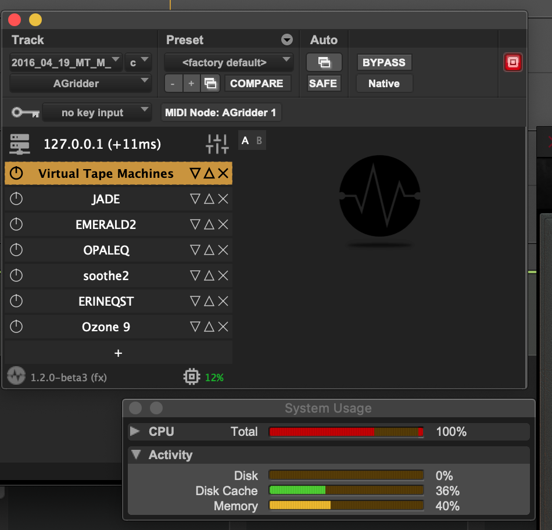
Task: Open AGridder plugin selector dropdown
Action: point(81,84)
